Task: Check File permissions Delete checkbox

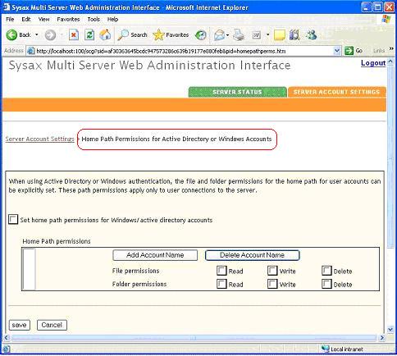Action: [326, 271]
